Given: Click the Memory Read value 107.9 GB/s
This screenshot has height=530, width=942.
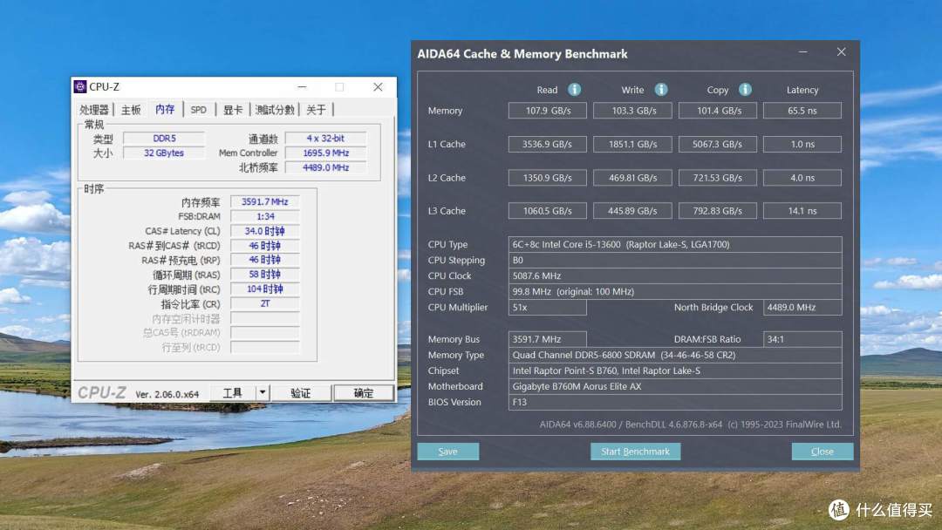Looking at the screenshot, I should tap(547, 111).
